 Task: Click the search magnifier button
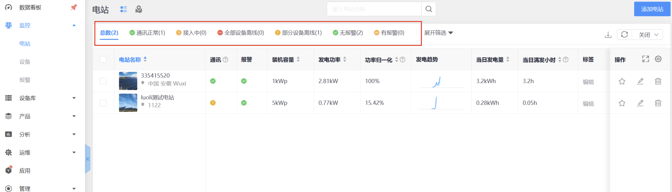428,9
